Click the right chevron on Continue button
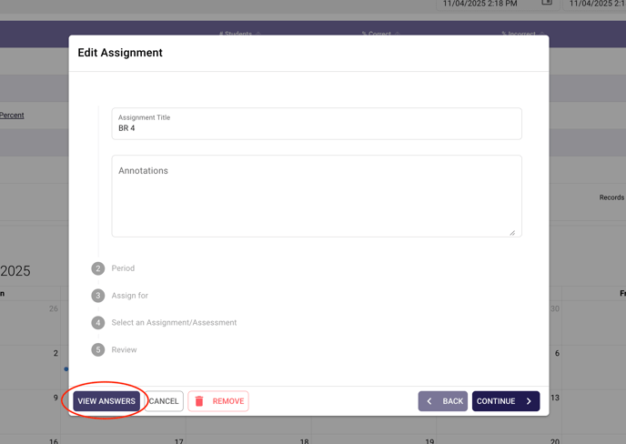Image resolution: width=626 pixels, height=444 pixels. [x=529, y=401]
